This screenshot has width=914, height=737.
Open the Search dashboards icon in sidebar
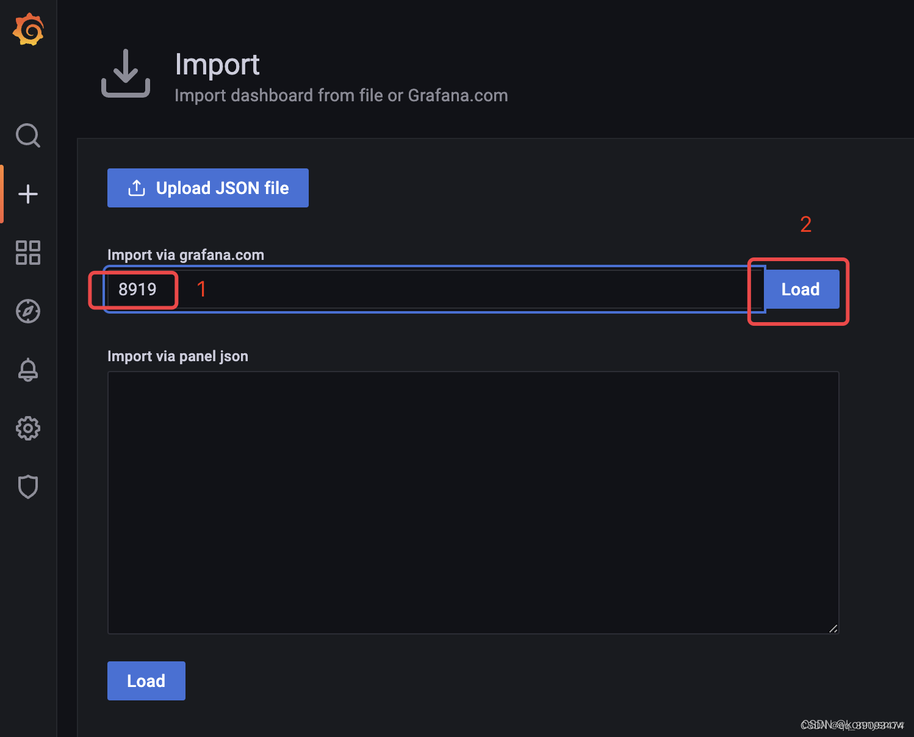coord(28,135)
